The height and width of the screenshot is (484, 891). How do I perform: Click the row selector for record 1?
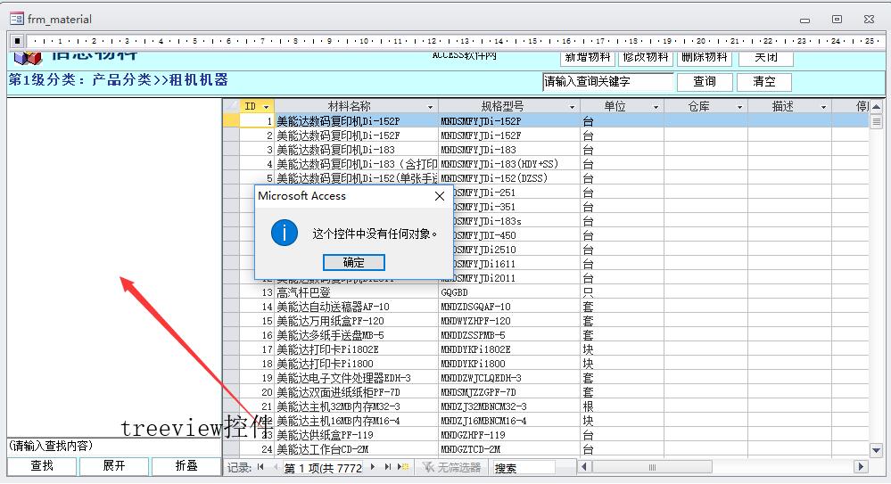coord(231,121)
